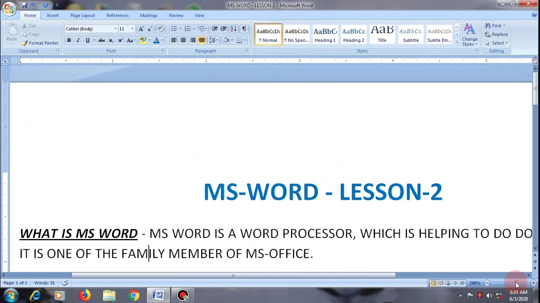Click the horizontal scrollbar thumb
This screenshot has height=303, width=540.
pos(233,276)
